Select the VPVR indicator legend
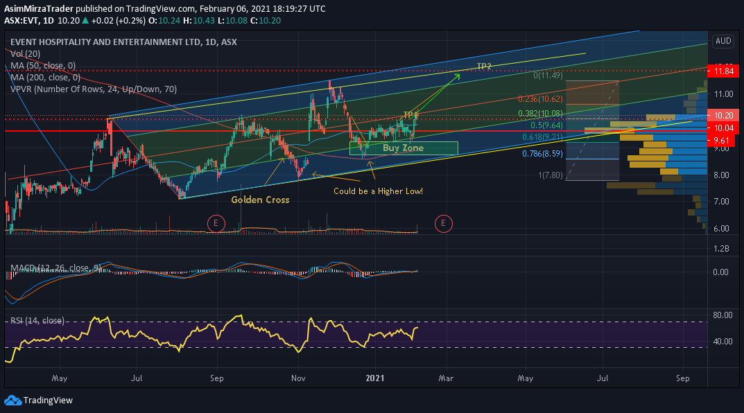Viewport: 744px width, 413px height. (94, 89)
